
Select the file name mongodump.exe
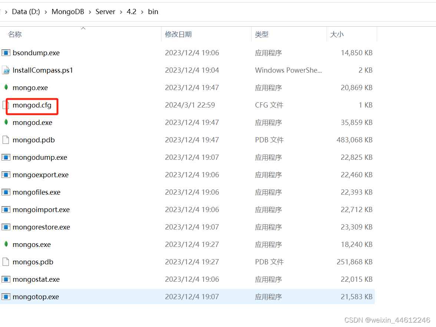(40, 157)
